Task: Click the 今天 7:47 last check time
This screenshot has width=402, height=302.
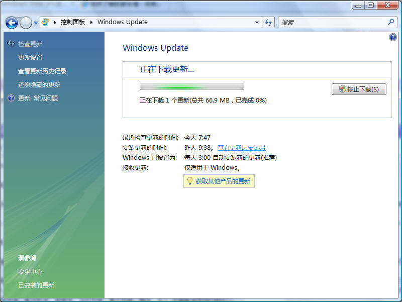Action: [x=197, y=137]
